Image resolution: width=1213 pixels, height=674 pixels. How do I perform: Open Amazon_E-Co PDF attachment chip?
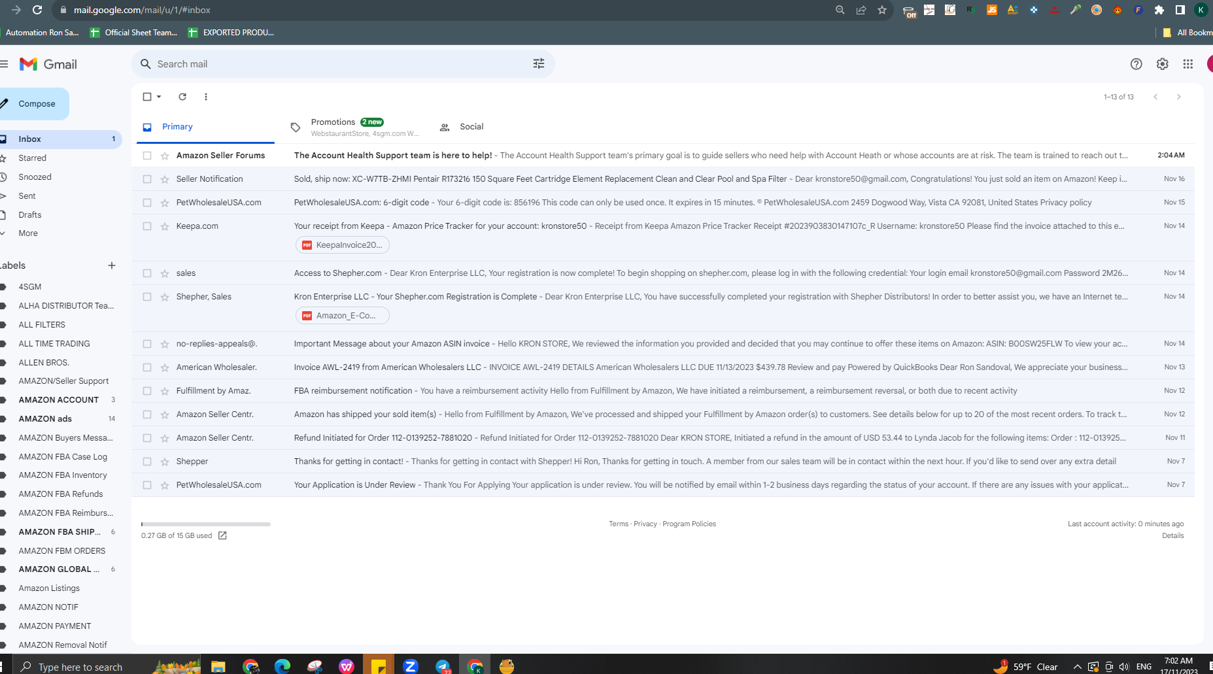tap(343, 316)
